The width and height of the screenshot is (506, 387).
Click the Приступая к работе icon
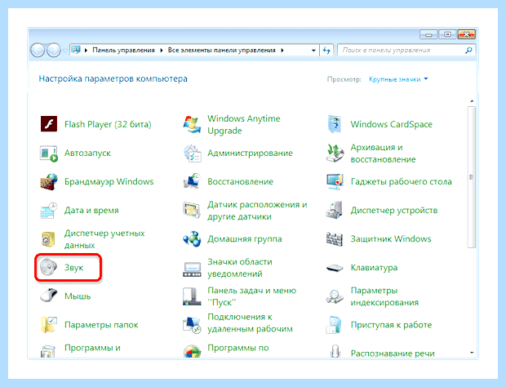point(334,325)
